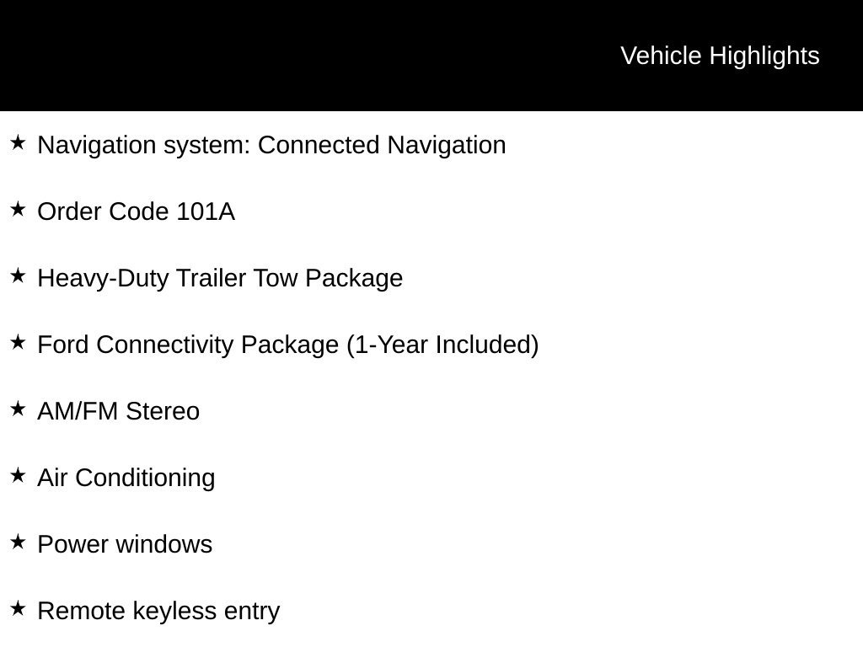
Task: Select the Power windows entry
Action: pyautogui.click(x=125, y=545)
